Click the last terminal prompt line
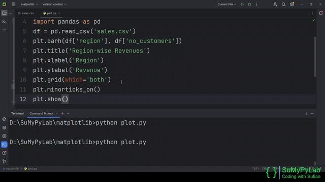Screen dimensions: 325x182 (x=78, y=142)
